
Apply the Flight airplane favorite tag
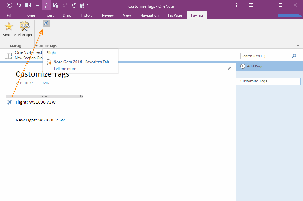pos(46,24)
